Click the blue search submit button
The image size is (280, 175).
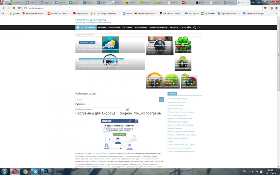161,100
